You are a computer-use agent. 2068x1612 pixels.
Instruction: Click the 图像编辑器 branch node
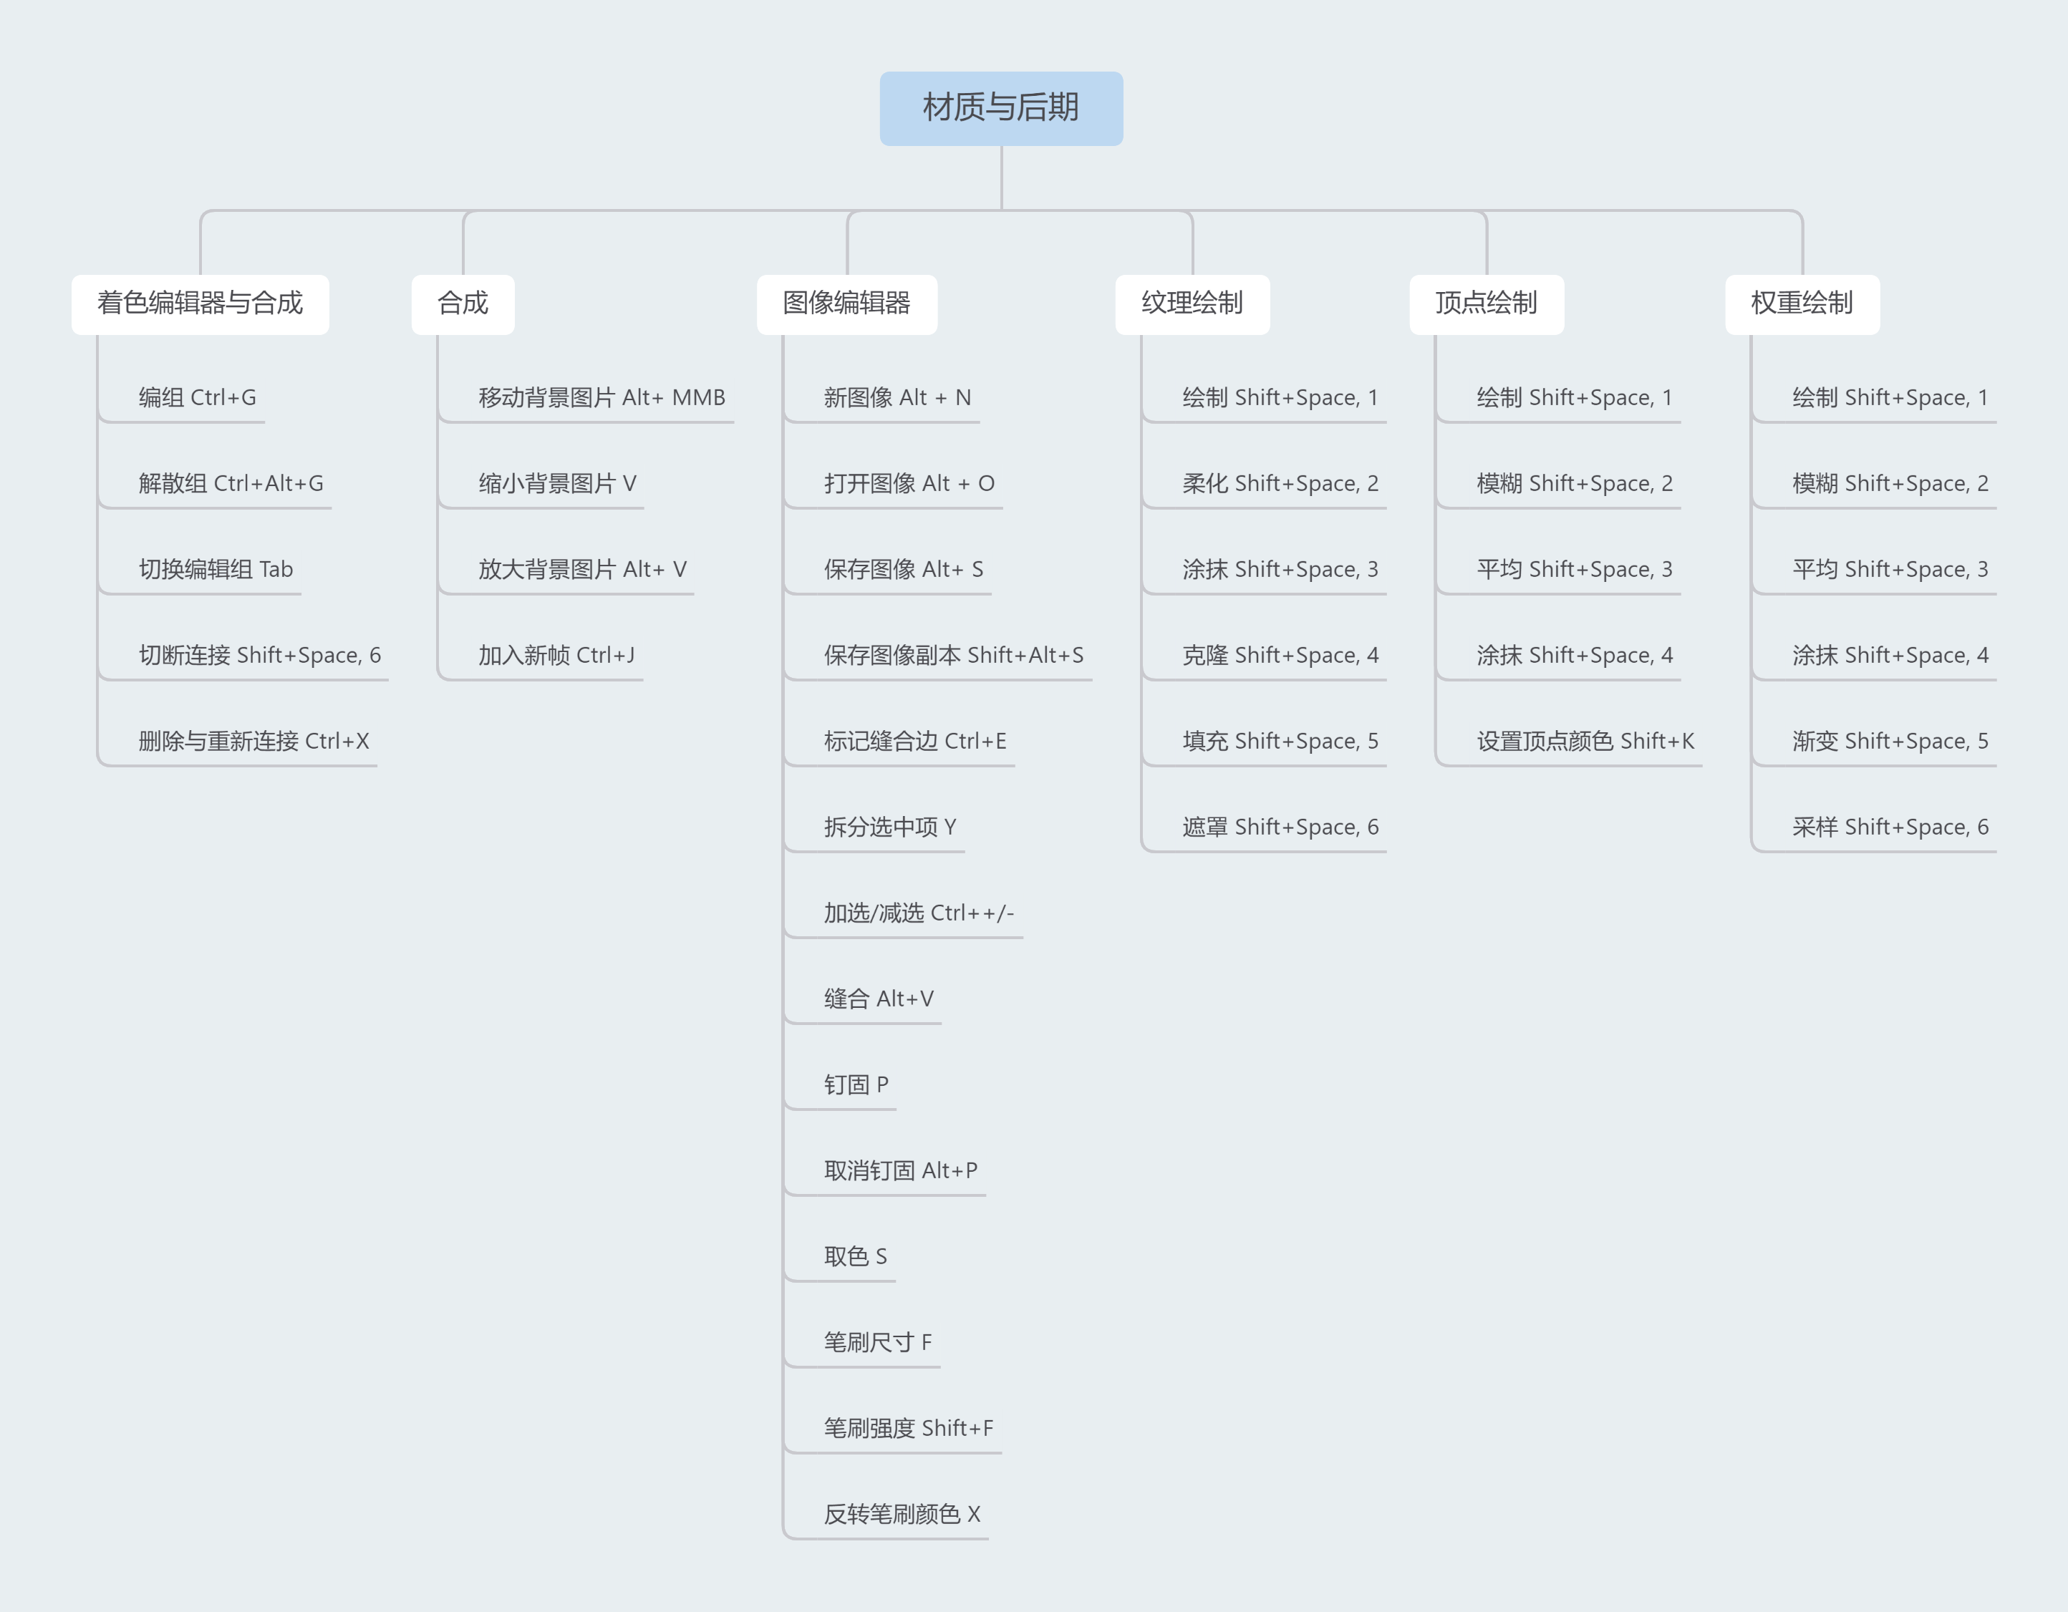[846, 304]
